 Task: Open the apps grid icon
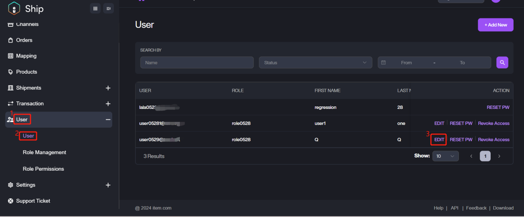pos(95,8)
